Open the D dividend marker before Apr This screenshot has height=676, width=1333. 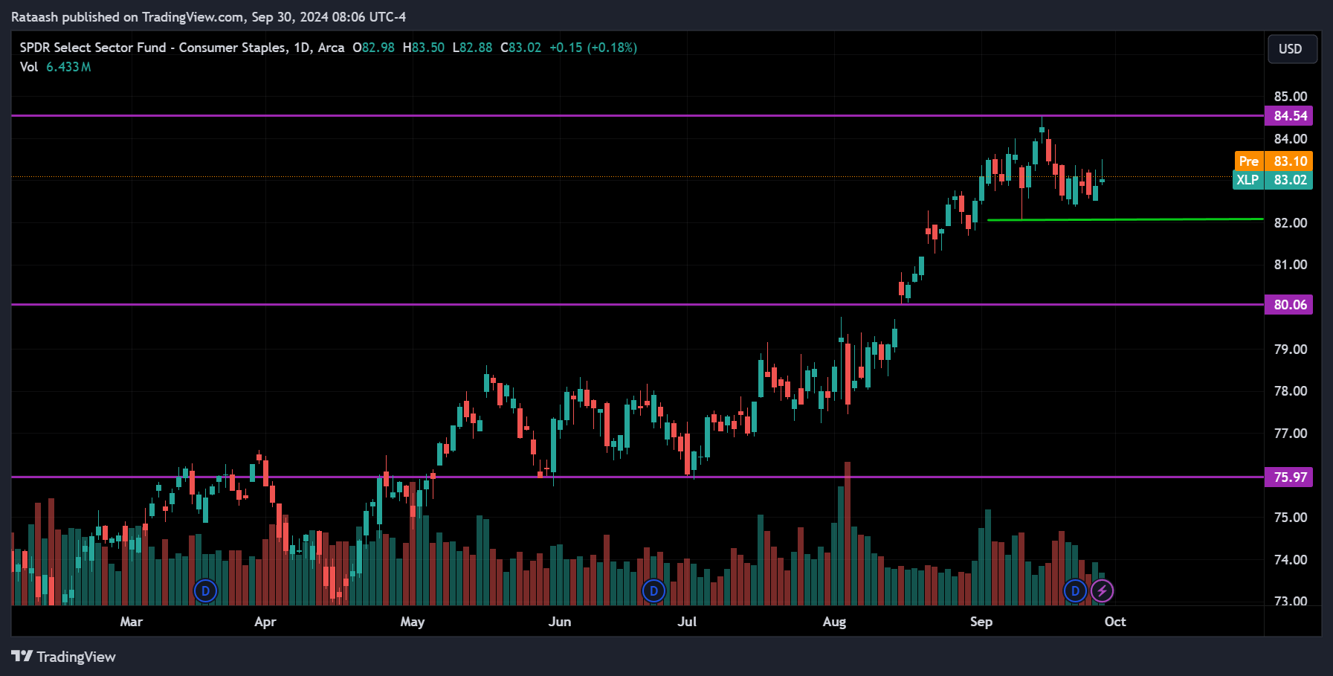(205, 591)
